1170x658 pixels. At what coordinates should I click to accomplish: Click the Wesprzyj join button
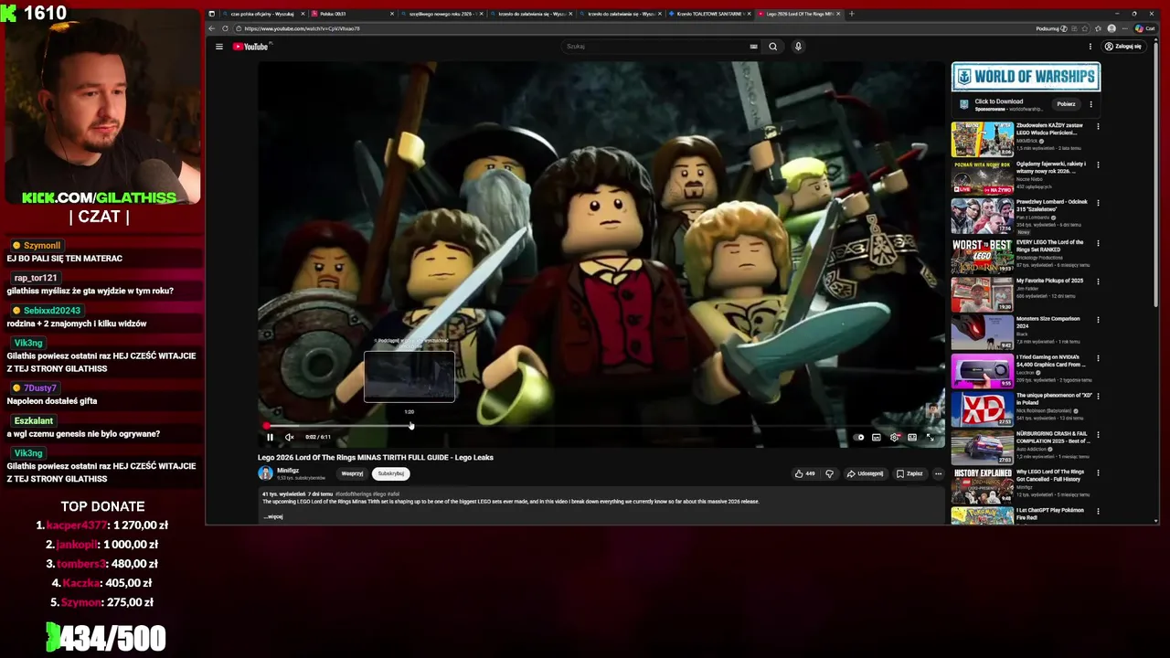[x=352, y=473]
